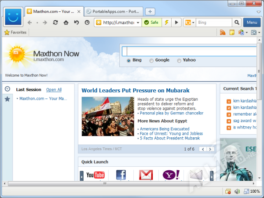Screen dimensions: 264x198
Task: Click the lightning bolt mode switch icon
Action: point(167,22)
